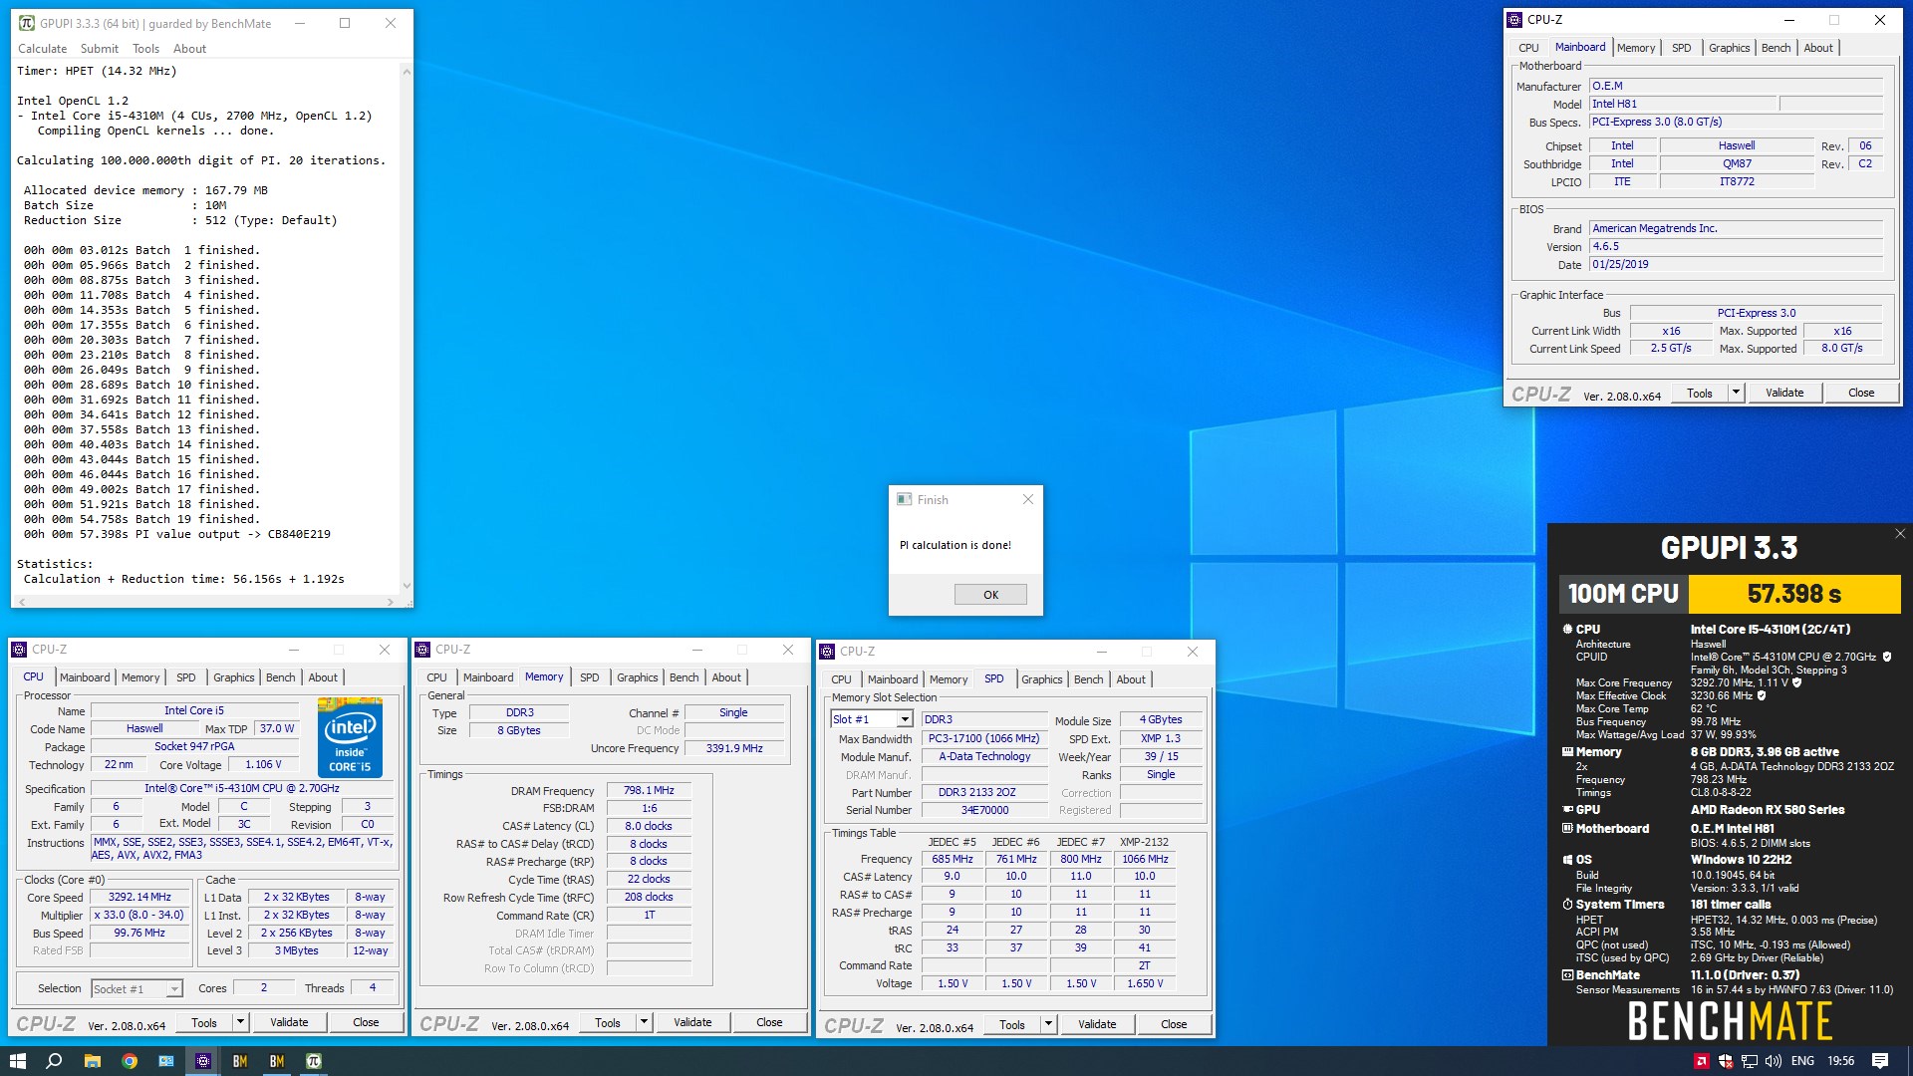
Task: Click the CPU chip icon in BenchMate panel
Action: (x=1567, y=630)
